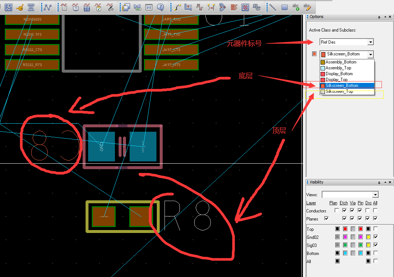Image resolution: width=394 pixels, height=277 pixels.
Task: Toggle Conductors Etch visibility checkbox
Action: point(344,211)
